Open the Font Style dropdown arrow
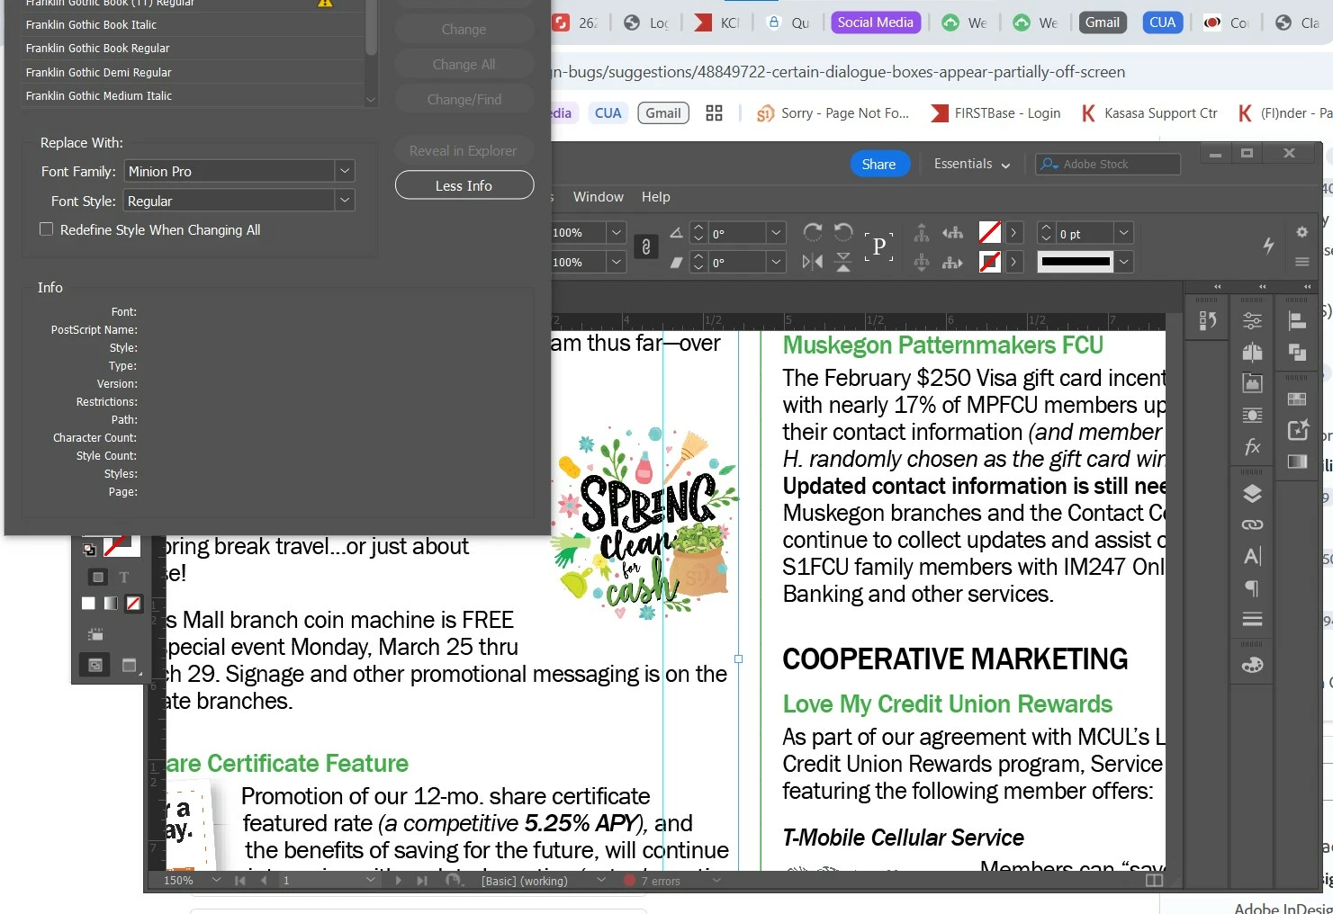This screenshot has width=1333, height=914. 344,201
